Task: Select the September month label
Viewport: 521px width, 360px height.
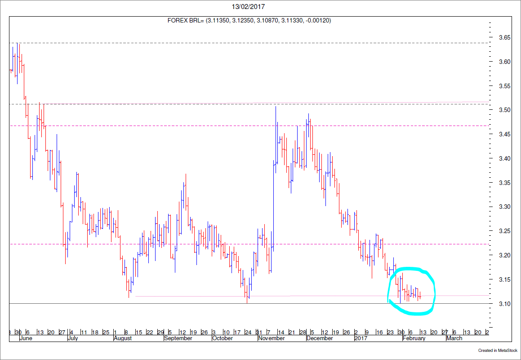Action: coord(178,338)
